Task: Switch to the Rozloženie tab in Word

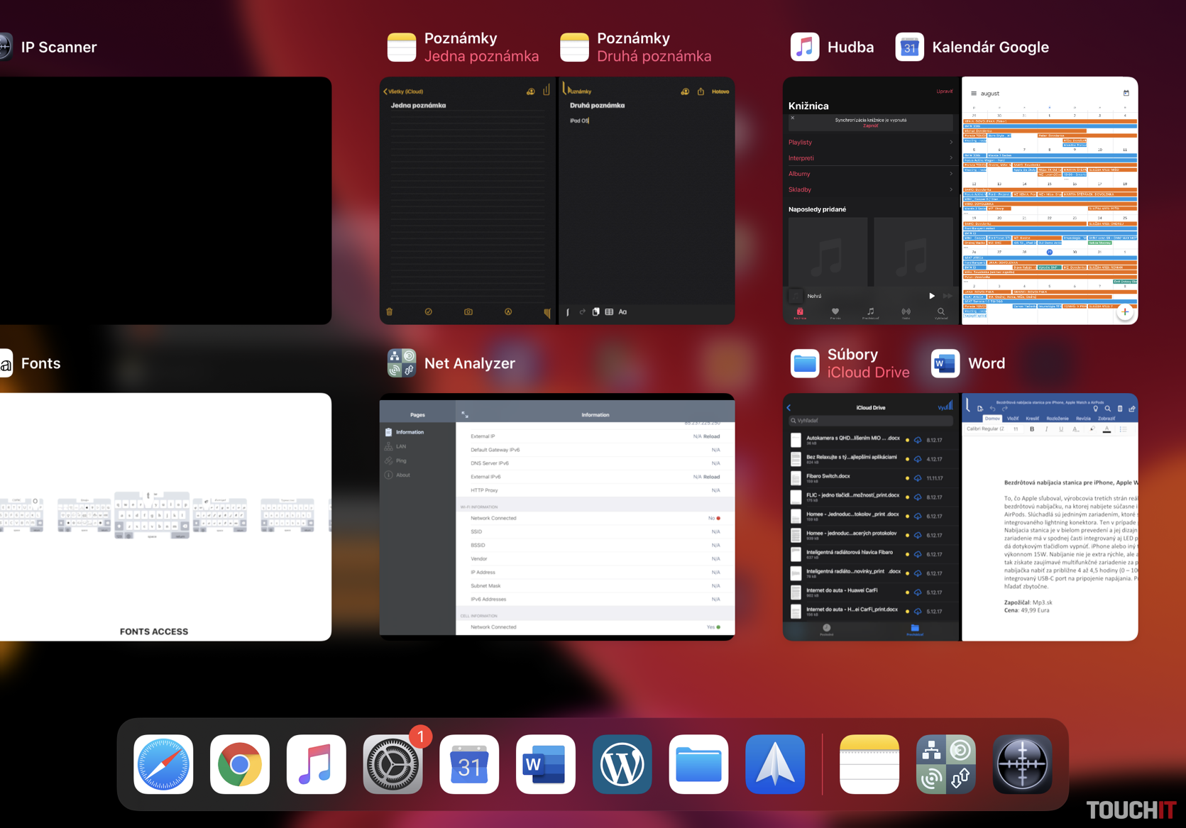Action: (x=1057, y=419)
